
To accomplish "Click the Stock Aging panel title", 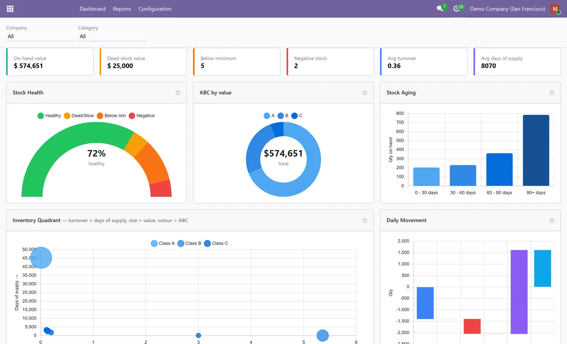I will 401,93.
